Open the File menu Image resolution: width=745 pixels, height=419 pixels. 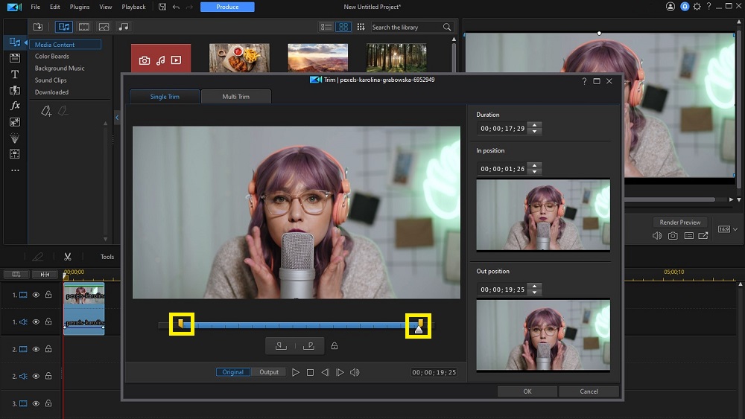click(36, 7)
